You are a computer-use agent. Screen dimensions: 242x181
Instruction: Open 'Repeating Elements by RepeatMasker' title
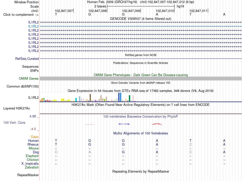click(141, 172)
